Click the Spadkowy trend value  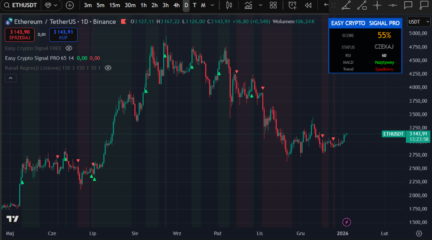point(384,69)
